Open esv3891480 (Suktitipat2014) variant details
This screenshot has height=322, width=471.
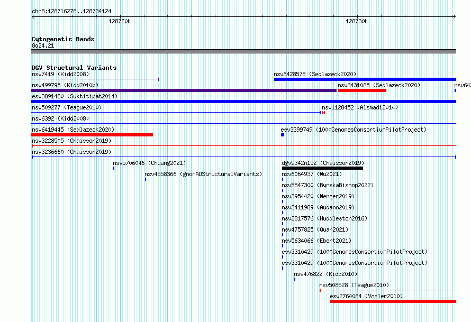75,96
